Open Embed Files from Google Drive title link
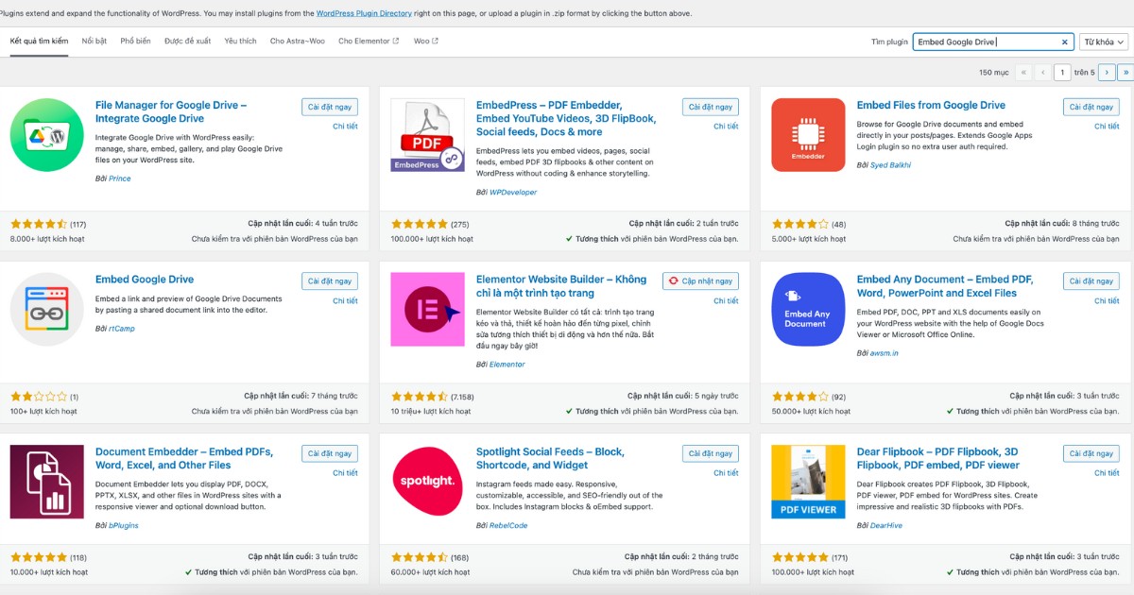 coord(931,105)
